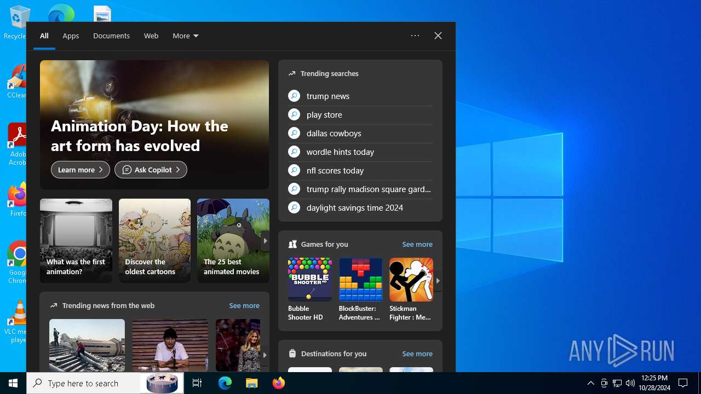
Task: Click the search icon beside 'play store'
Action: coord(294,114)
